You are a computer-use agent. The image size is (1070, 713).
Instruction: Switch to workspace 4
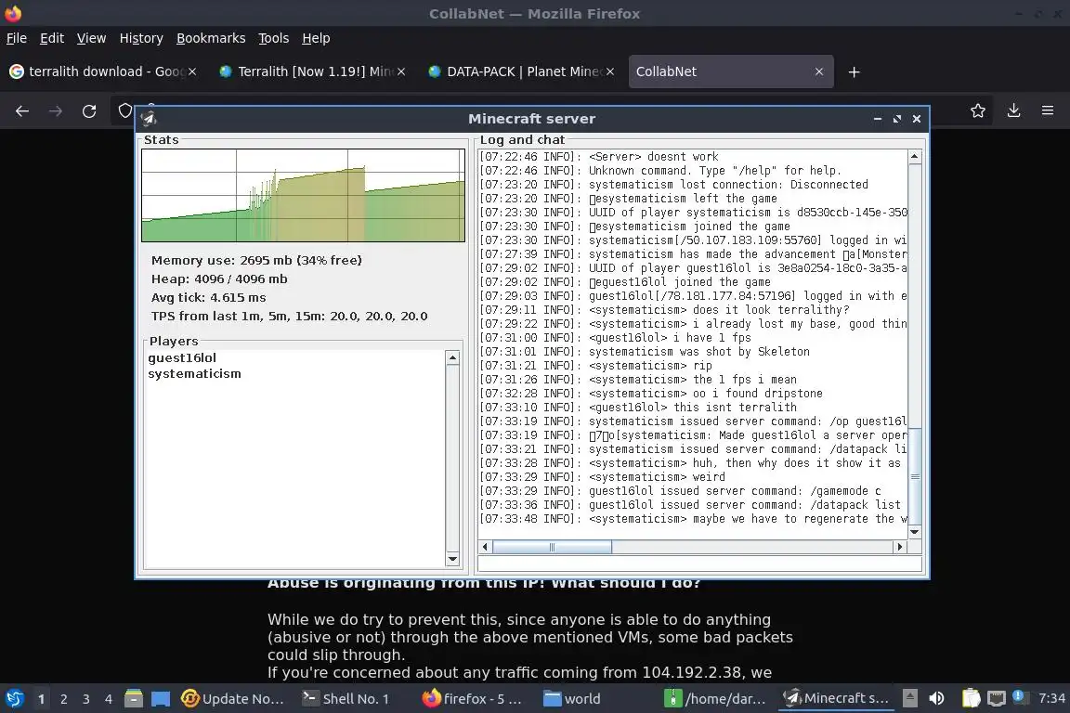pos(109,699)
